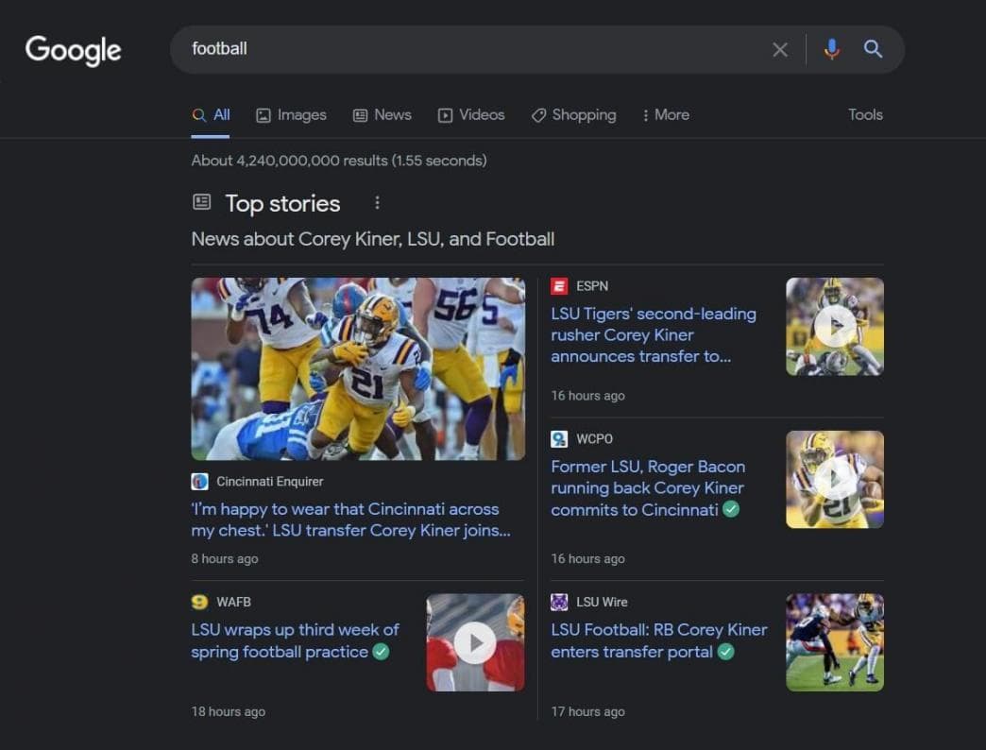The width and height of the screenshot is (986, 750).
Task: Open Top stories three-dot options menu
Action: pos(377,203)
